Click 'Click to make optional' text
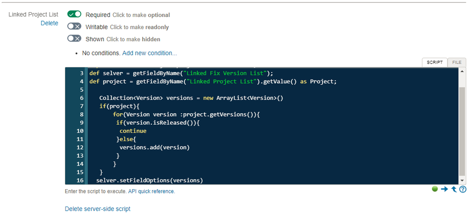The image size is (468, 214). [x=141, y=15]
